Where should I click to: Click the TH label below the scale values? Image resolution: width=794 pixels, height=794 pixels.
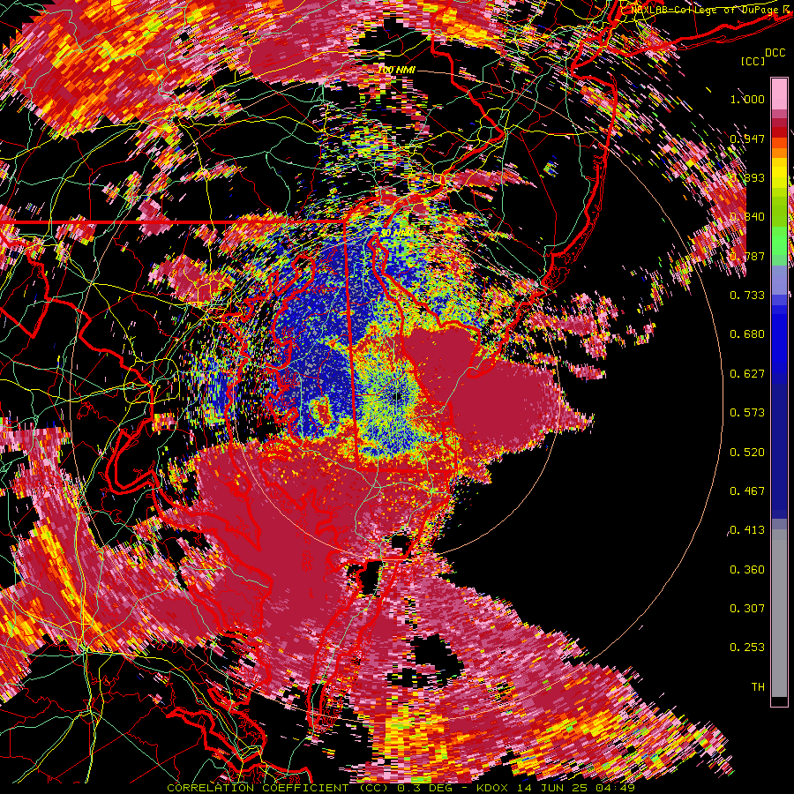758,687
